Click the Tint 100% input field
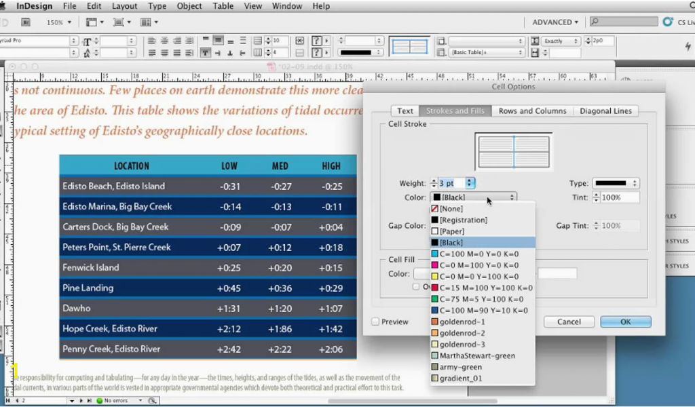 click(x=620, y=197)
